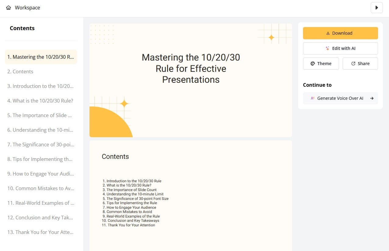Click the home icon beside Workspace
This screenshot has height=251, width=389.
9,8
